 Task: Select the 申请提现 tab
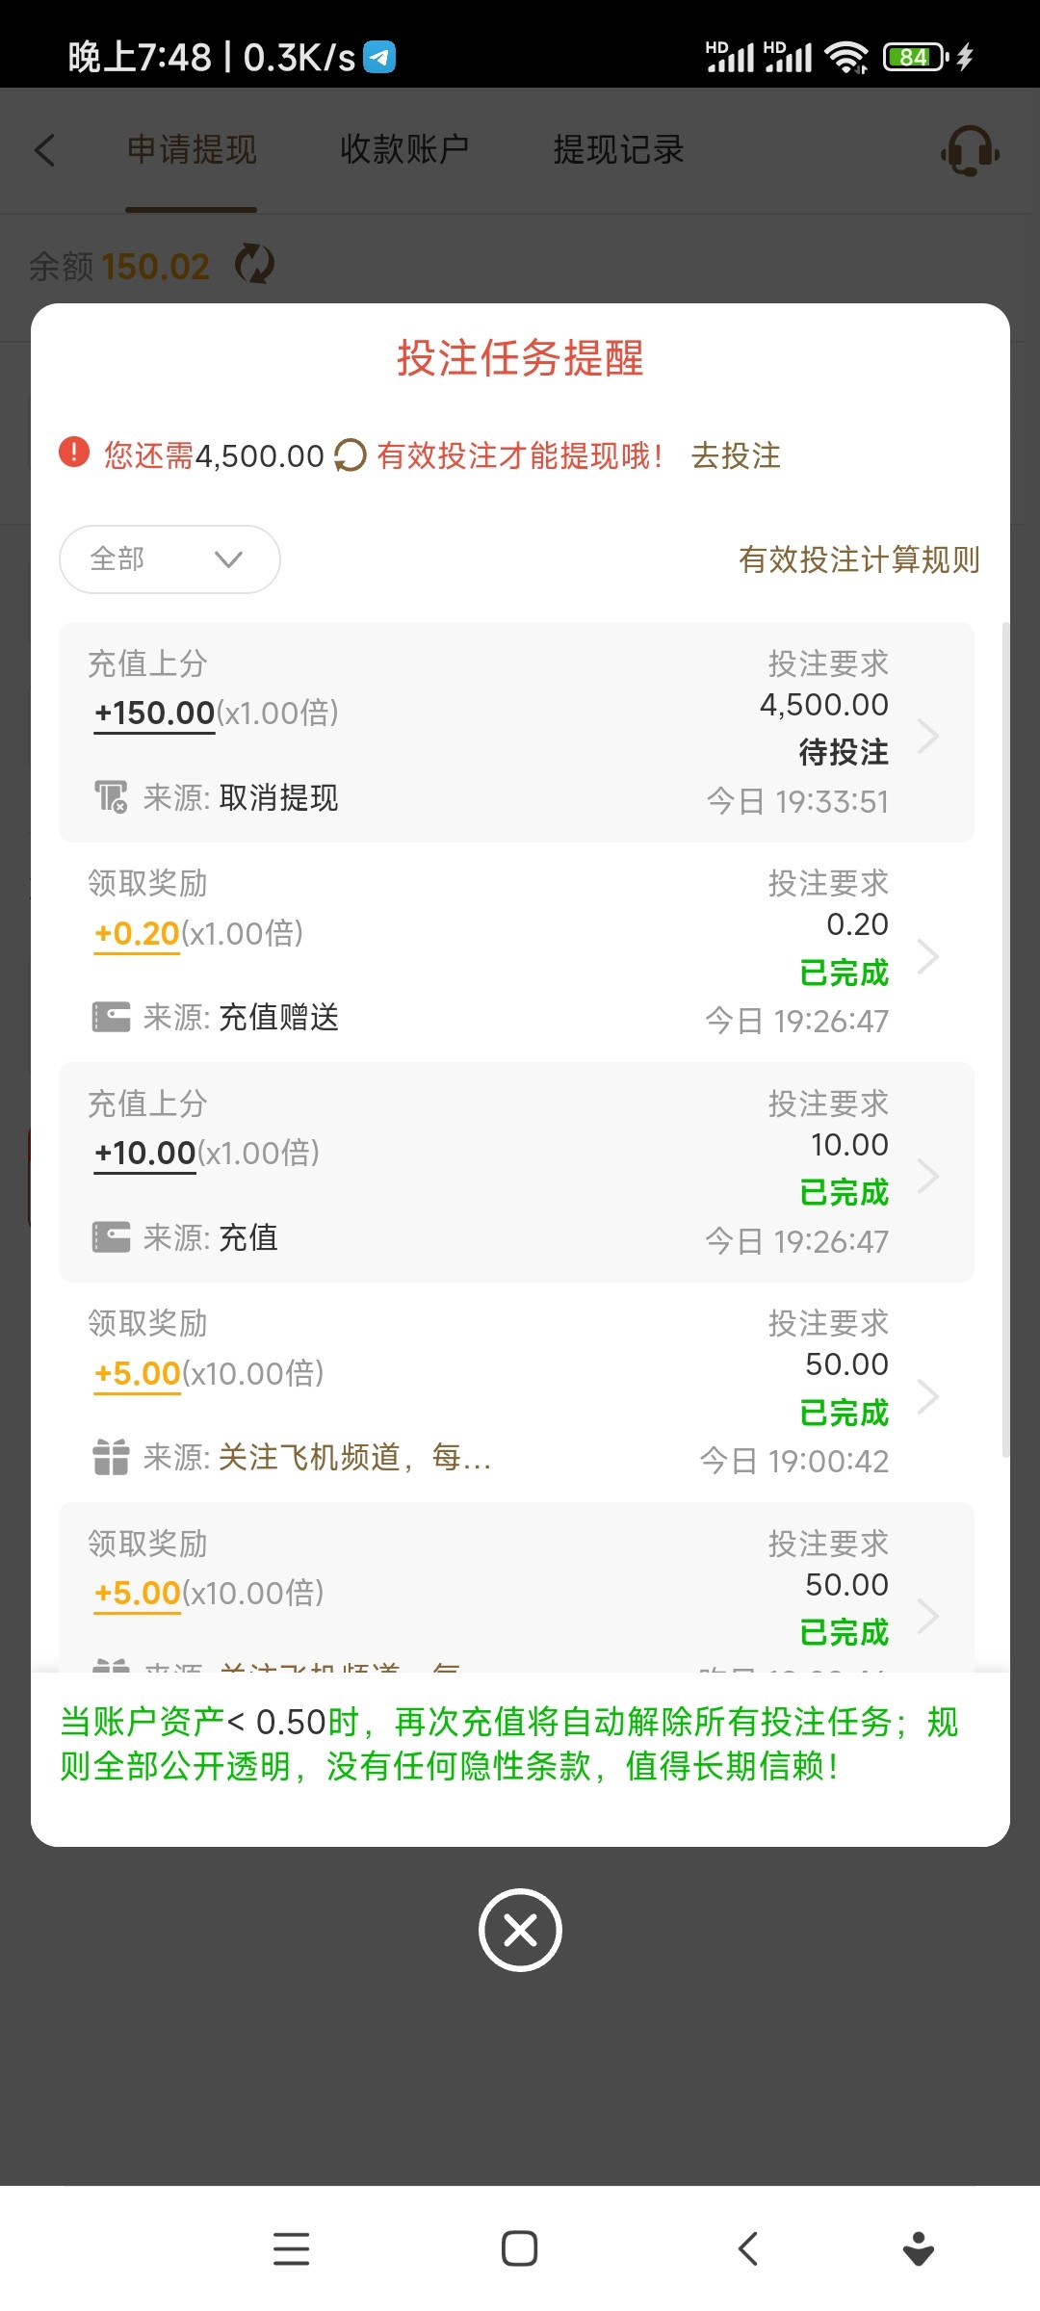click(x=192, y=150)
